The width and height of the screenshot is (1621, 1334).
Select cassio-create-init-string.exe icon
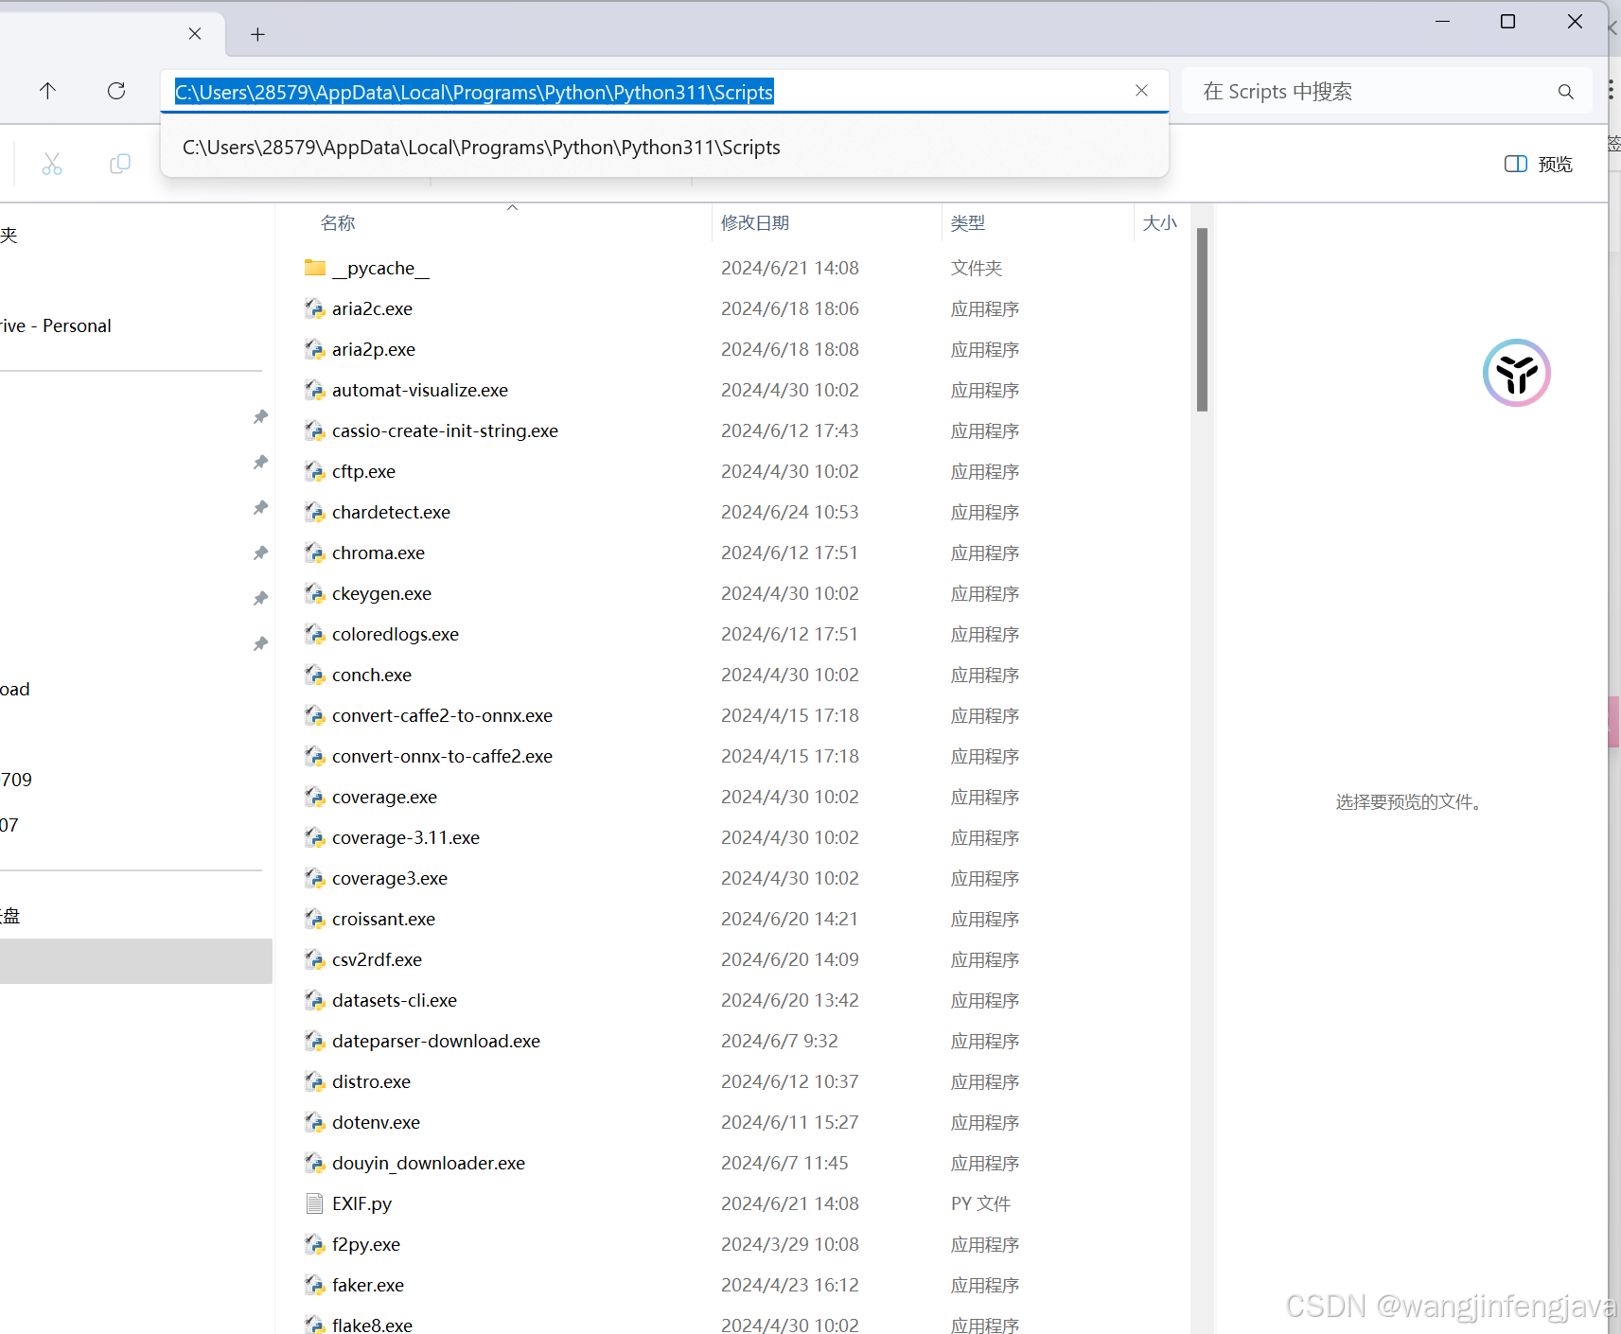(315, 430)
